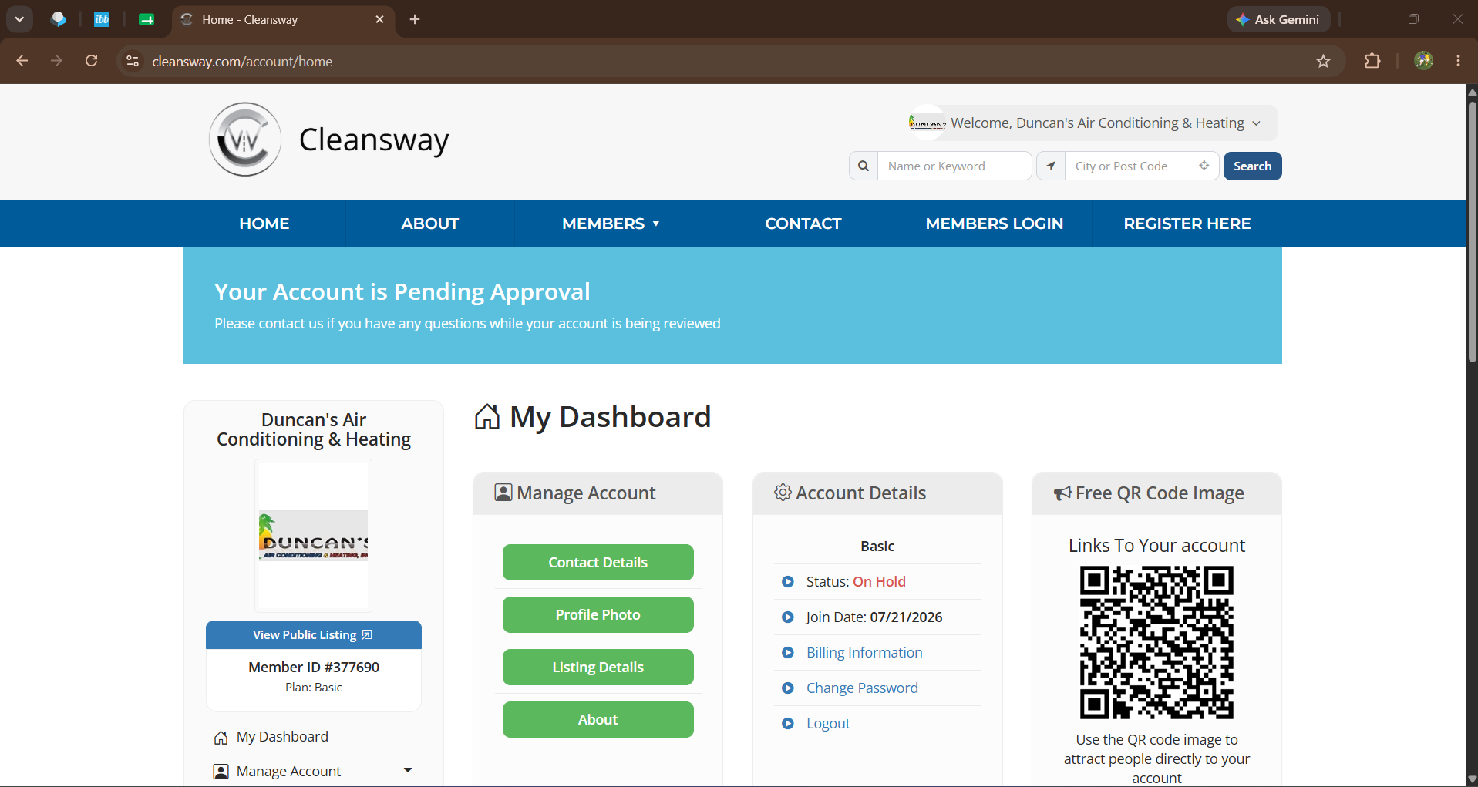Open the Listing Details button

[x=598, y=667]
